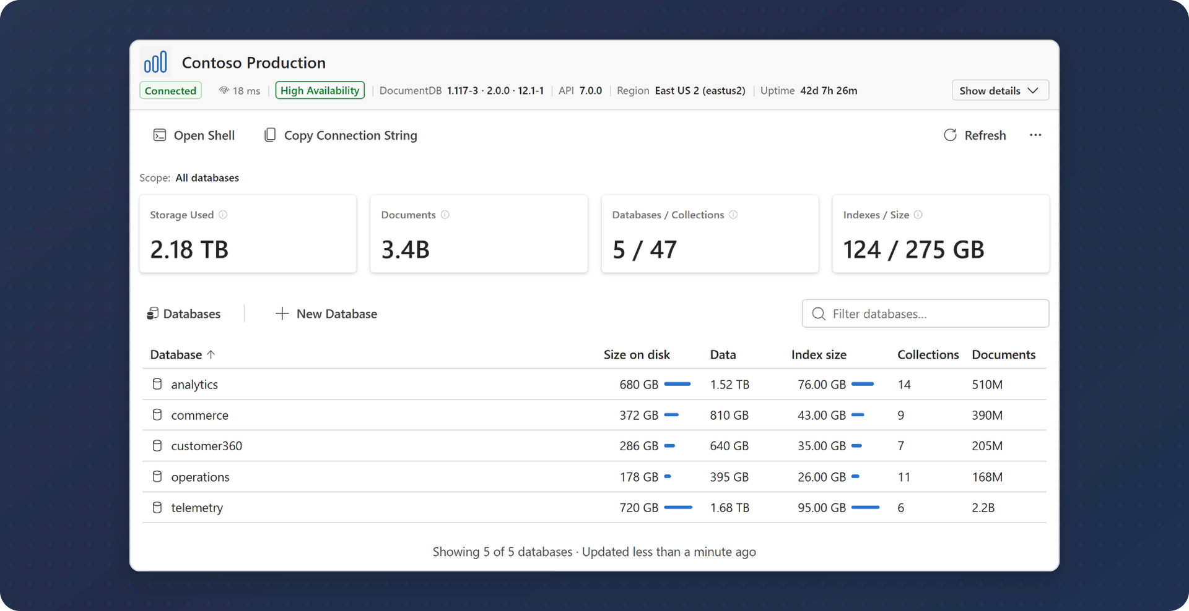Sort by Size on disk column header
The width and height of the screenshot is (1189, 611).
click(637, 354)
